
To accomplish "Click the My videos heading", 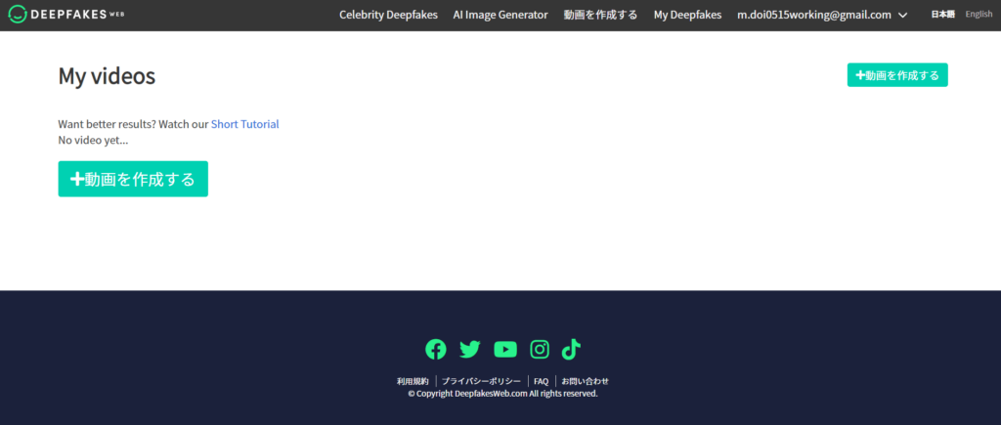I will [x=107, y=76].
